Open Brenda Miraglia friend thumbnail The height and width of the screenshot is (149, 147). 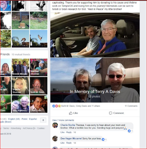pyautogui.click(x=20, y=67)
